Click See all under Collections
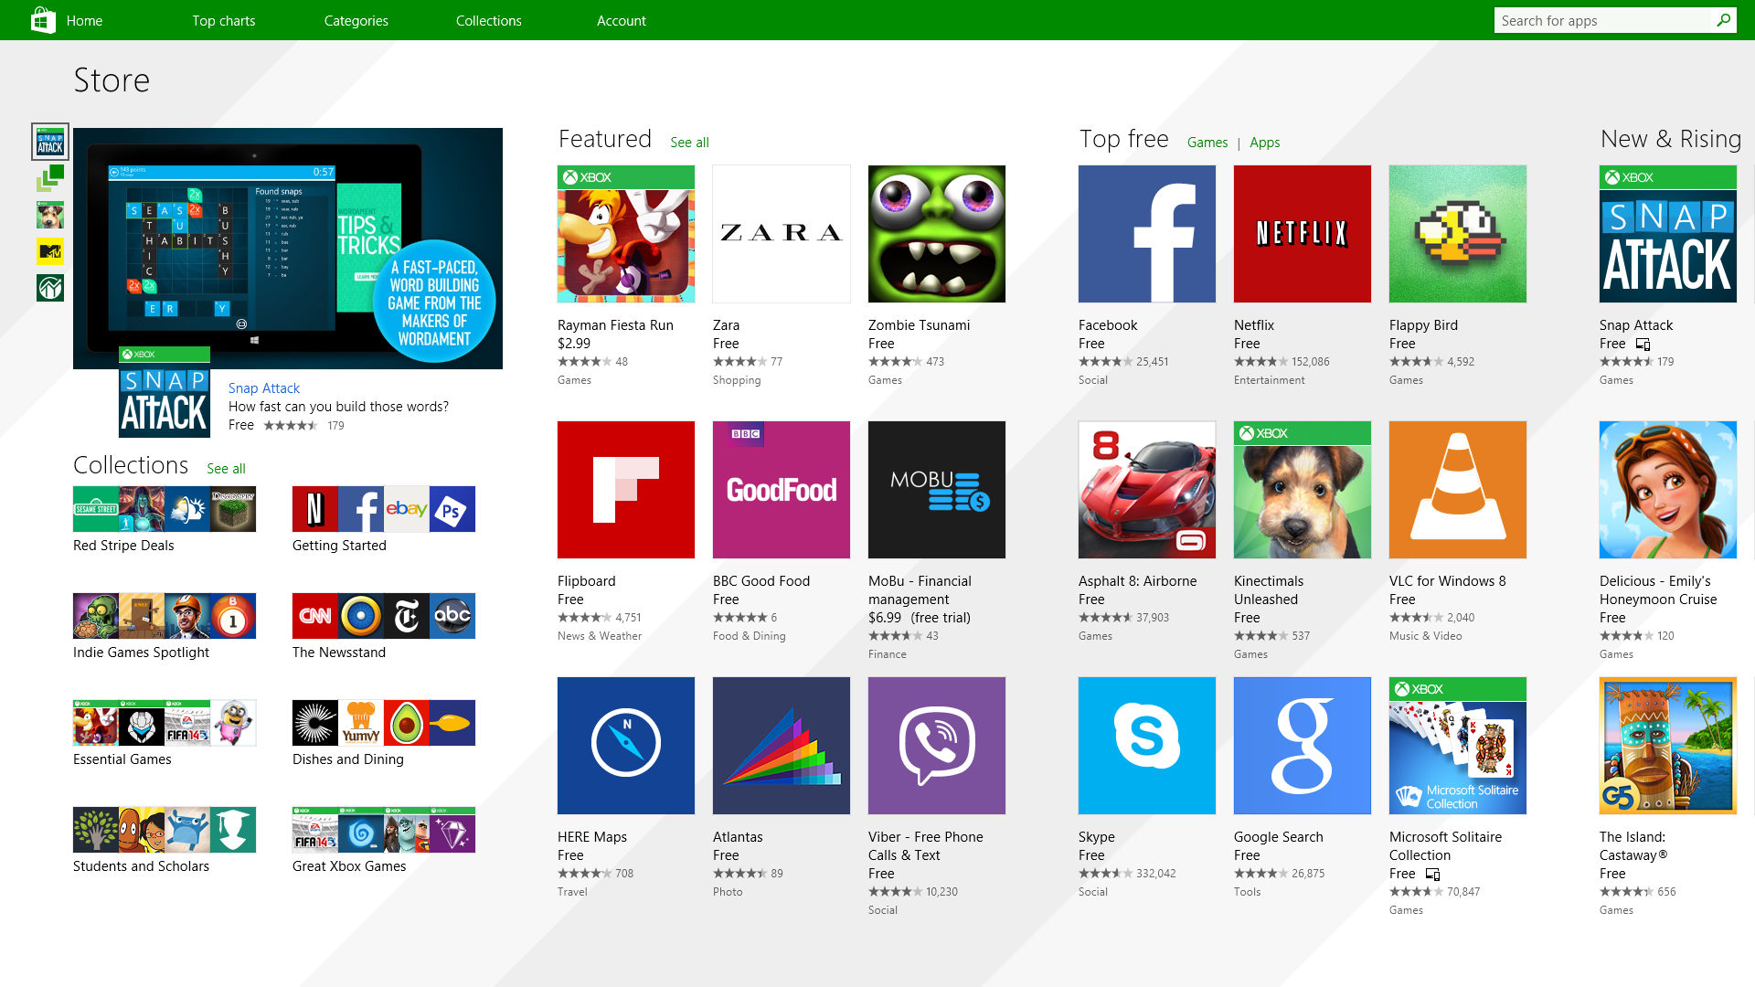 (x=226, y=468)
